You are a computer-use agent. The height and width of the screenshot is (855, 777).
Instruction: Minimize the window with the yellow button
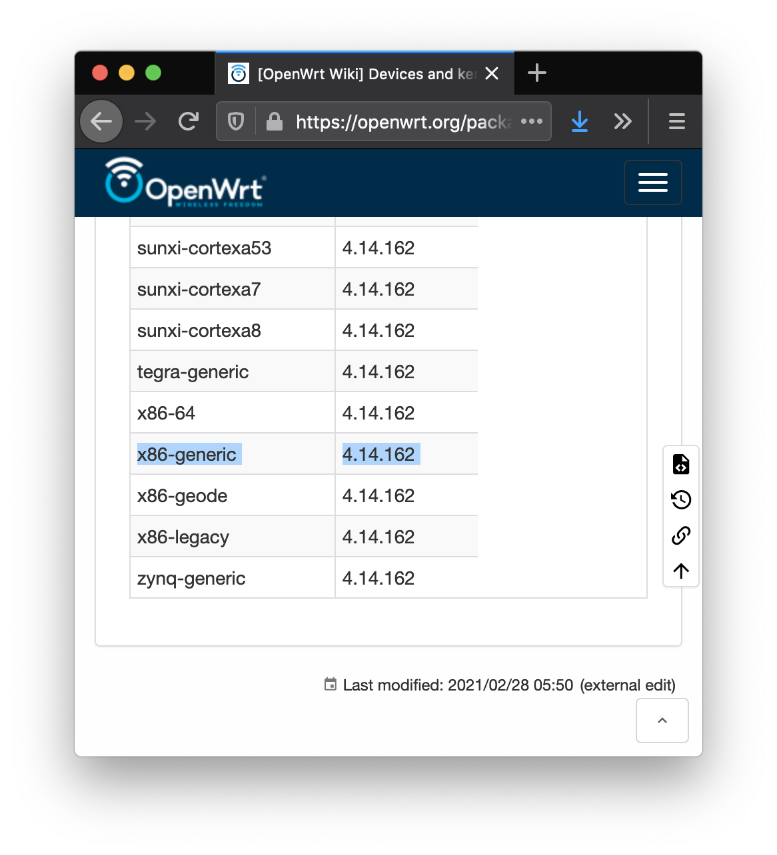127,73
